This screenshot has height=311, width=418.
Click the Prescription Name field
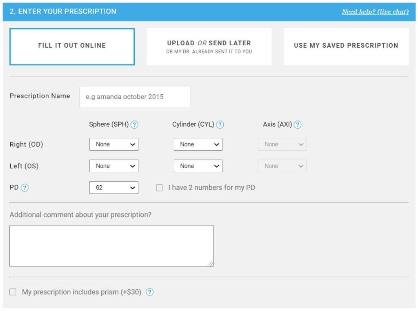coord(135,97)
